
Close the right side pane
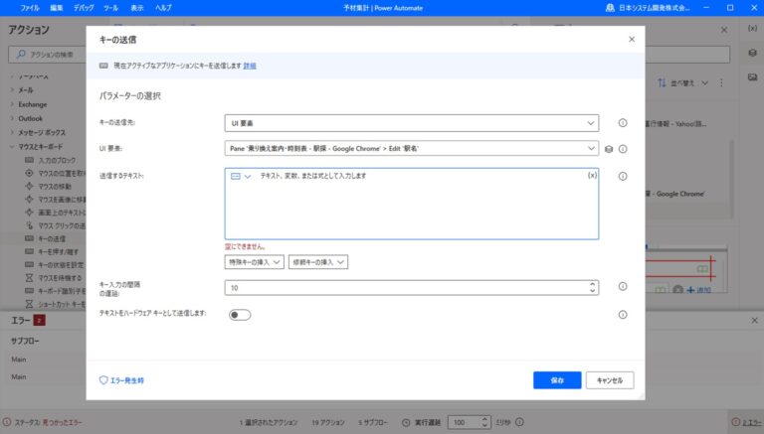(724, 30)
